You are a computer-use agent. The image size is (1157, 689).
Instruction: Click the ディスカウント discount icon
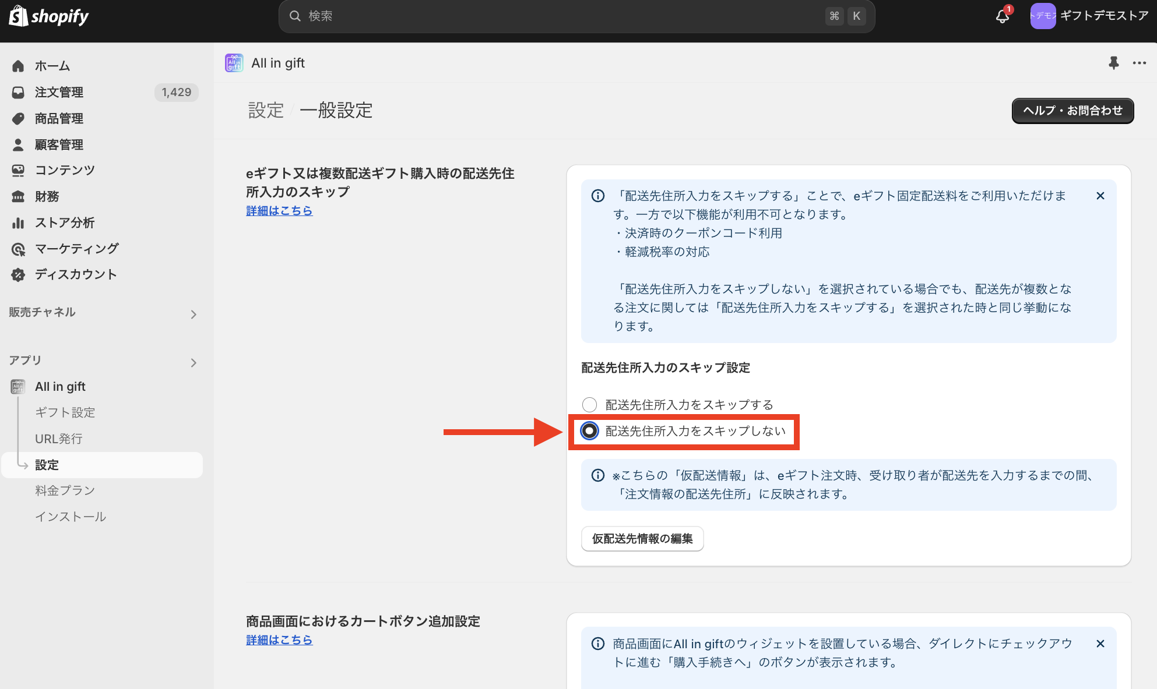click(18, 275)
